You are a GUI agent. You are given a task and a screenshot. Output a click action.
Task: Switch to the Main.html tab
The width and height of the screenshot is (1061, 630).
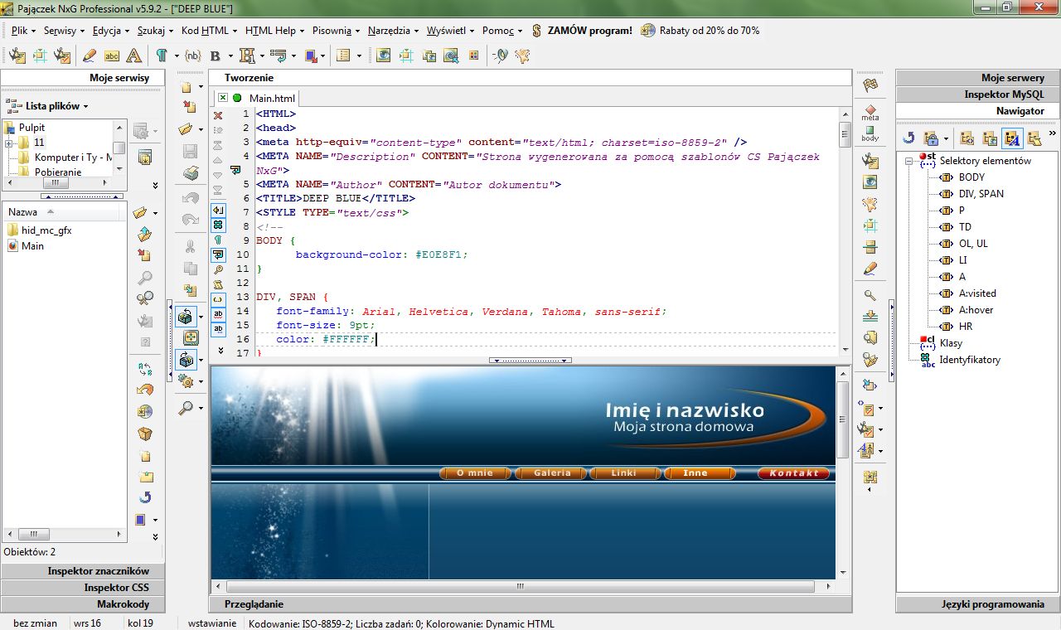click(x=274, y=98)
